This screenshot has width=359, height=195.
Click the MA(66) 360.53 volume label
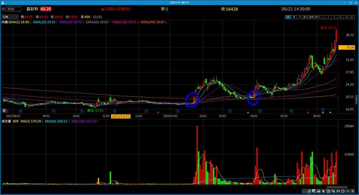tap(57, 121)
